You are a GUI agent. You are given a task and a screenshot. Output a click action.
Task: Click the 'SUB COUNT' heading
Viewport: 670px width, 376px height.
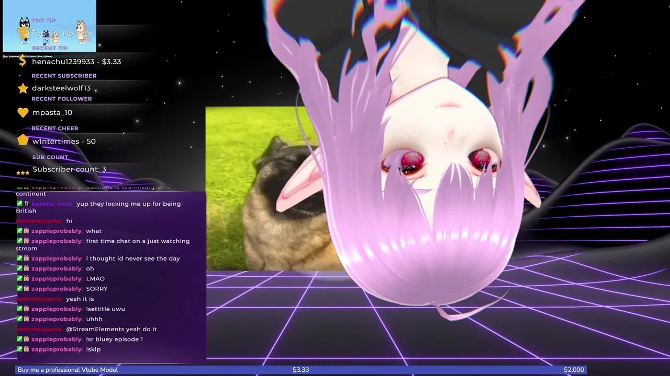tap(50, 157)
